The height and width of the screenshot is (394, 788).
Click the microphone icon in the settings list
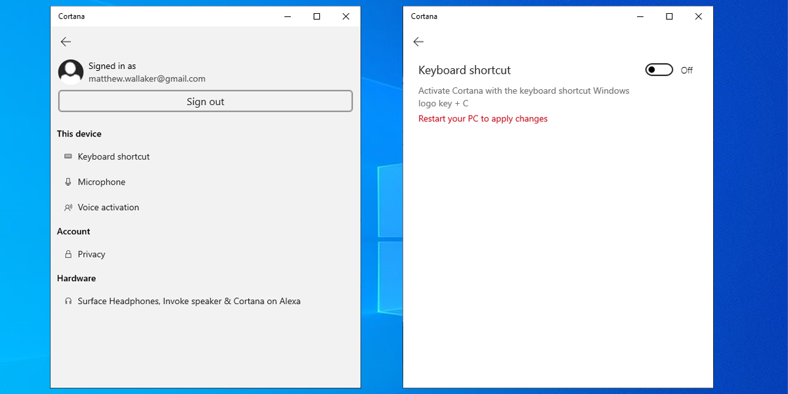(68, 182)
